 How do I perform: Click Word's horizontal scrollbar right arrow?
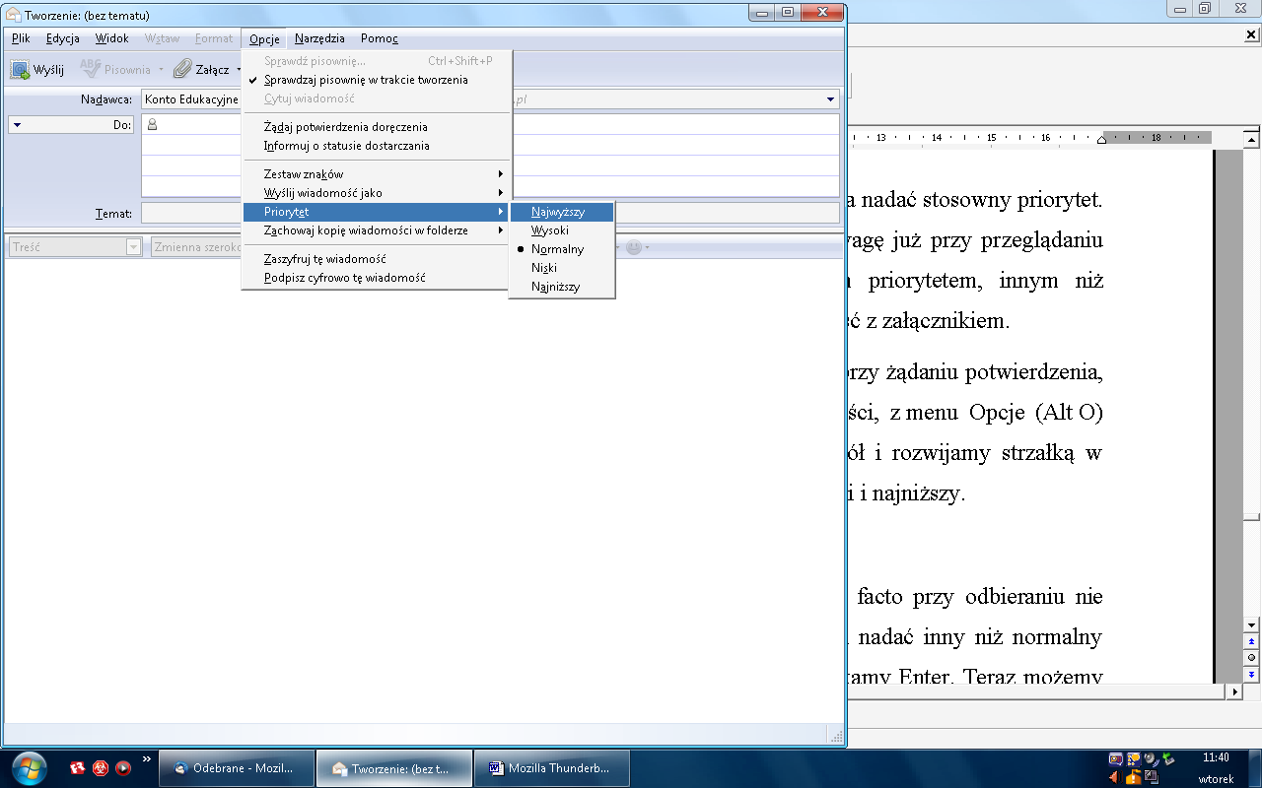tap(1234, 692)
